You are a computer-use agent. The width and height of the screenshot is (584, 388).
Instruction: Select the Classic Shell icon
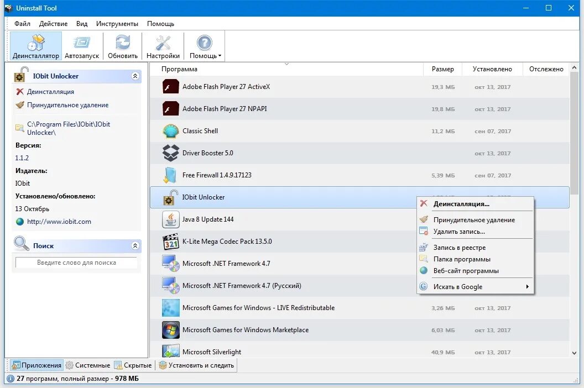point(170,131)
